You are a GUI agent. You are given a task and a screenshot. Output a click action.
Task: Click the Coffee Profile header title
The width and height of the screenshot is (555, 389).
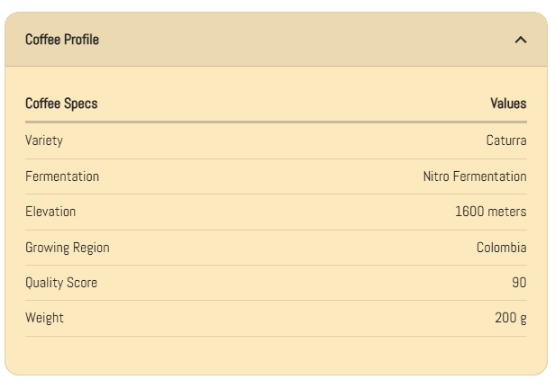[62, 40]
